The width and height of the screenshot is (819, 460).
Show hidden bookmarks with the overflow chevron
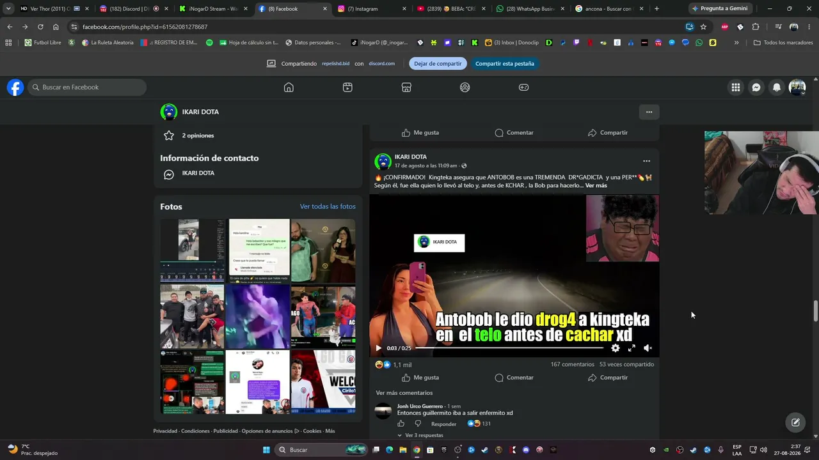736,43
